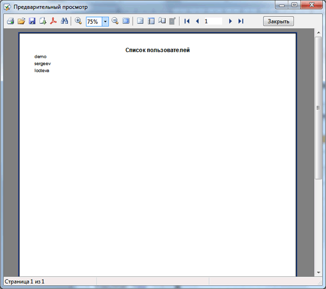Image resolution: width=326 pixels, height=289 pixels.
Task: Expand the 75% zoom dropdown arrow
Action: point(105,21)
